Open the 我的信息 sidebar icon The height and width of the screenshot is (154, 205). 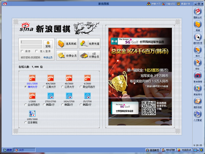[197, 101]
